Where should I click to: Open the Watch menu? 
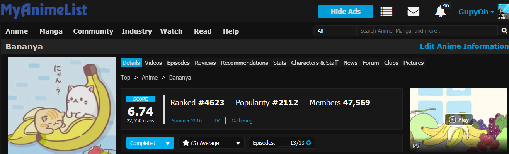coord(171,31)
